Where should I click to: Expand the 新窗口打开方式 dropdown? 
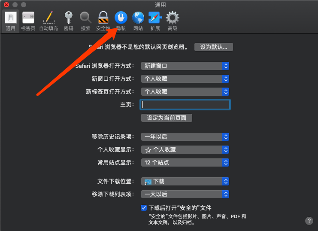tap(185, 79)
